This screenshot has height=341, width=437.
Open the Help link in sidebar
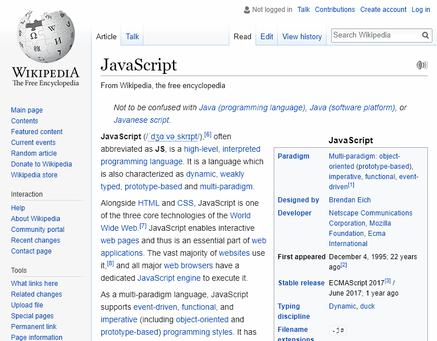click(18, 208)
